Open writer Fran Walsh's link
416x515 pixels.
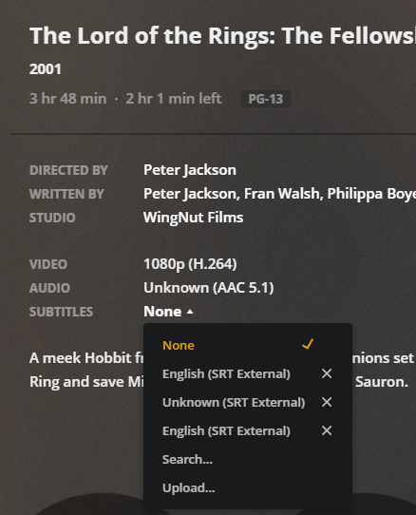coord(282,194)
